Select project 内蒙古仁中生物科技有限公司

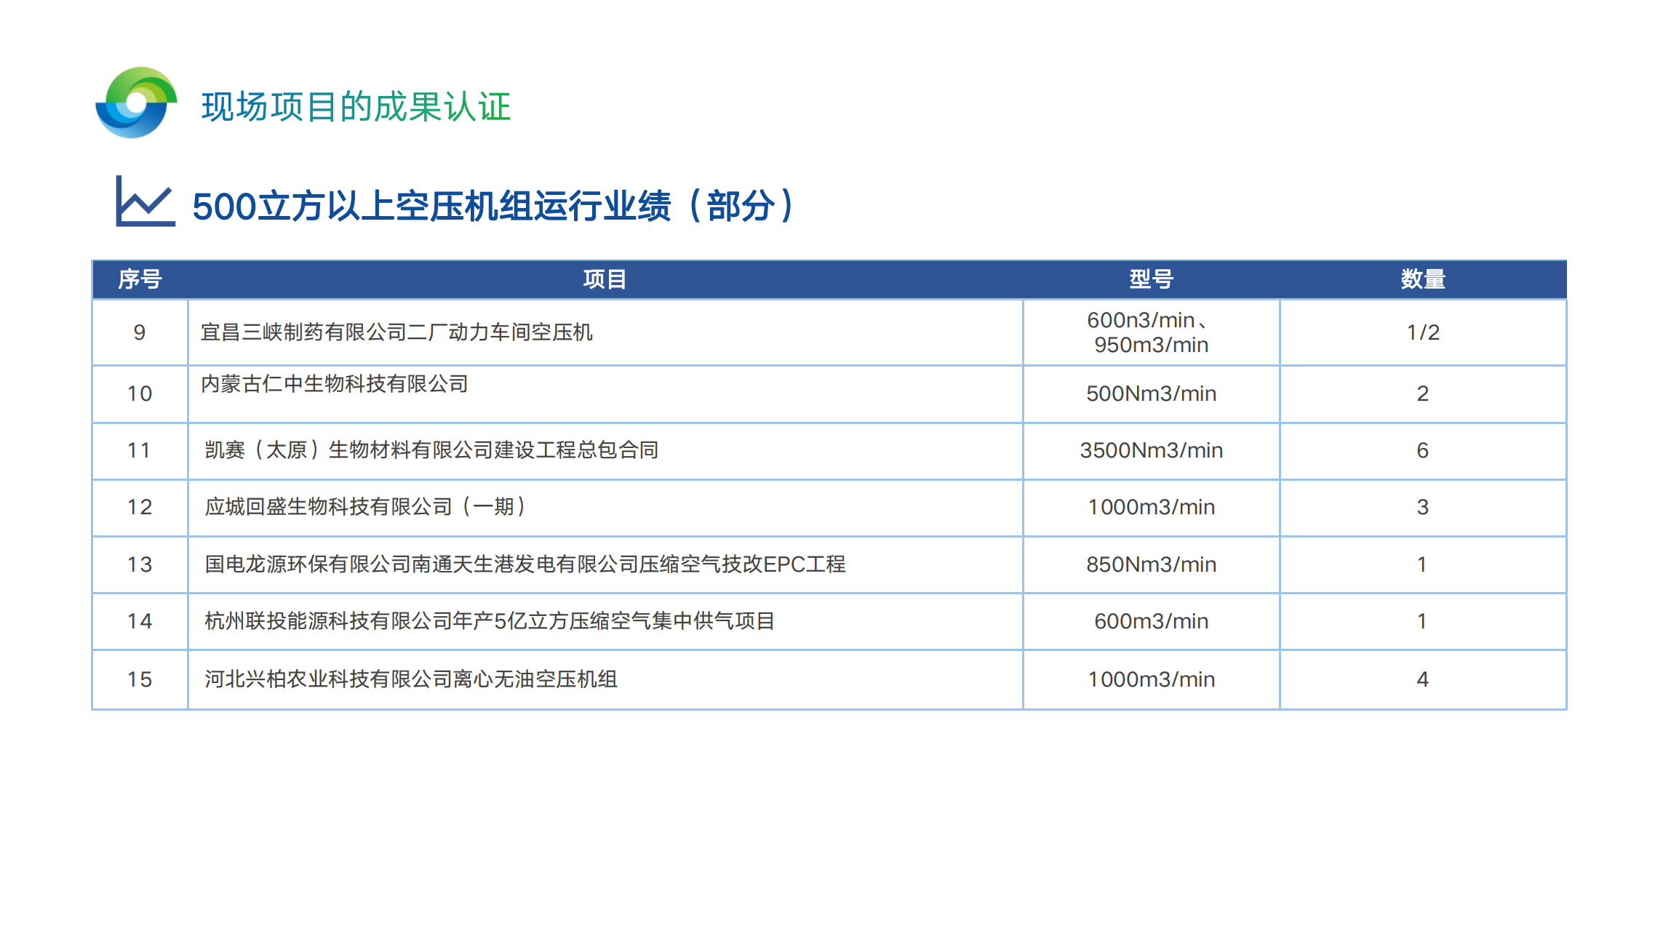coord(335,383)
